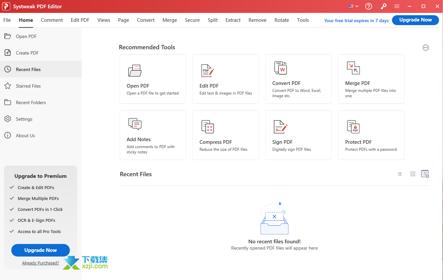Click the empty inbox illustration
Image resolution: width=443 pixels, height=280 pixels.
point(274,219)
